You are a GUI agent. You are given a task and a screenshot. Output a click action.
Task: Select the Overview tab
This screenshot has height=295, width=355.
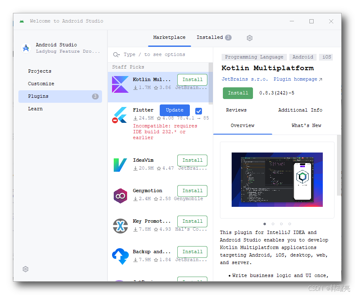pos(243,125)
